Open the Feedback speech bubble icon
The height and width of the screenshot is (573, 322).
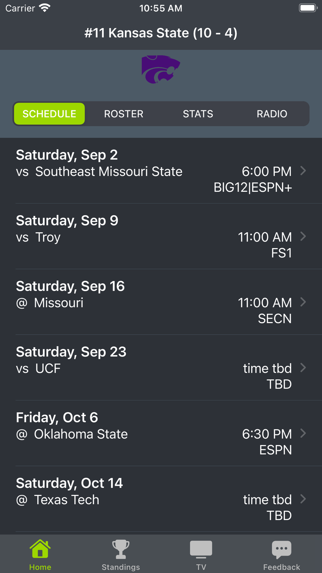tap(281, 549)
